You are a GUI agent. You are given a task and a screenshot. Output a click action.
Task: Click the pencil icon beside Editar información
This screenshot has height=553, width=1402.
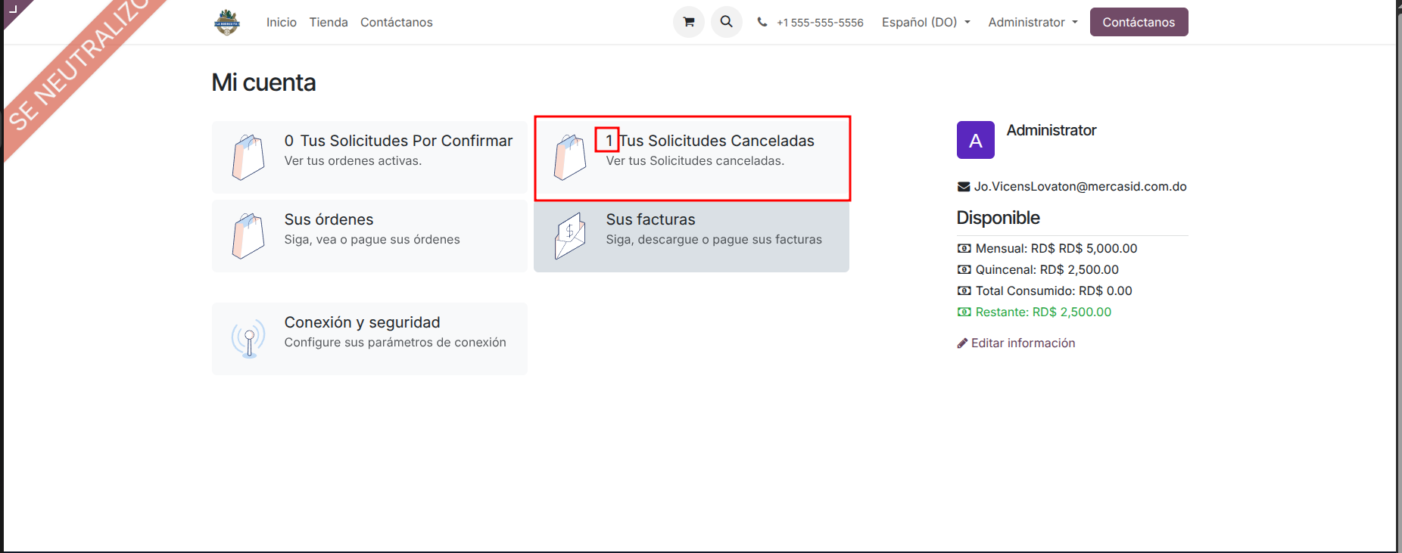[x=962, y=343]
